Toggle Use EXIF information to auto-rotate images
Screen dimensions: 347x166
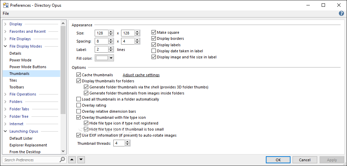point(78,135)
